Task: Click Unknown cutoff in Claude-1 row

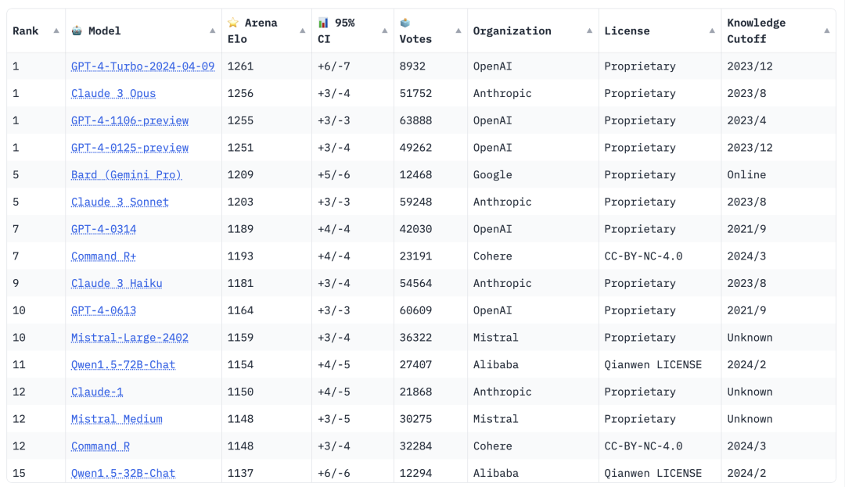Action: click(750, 392)
